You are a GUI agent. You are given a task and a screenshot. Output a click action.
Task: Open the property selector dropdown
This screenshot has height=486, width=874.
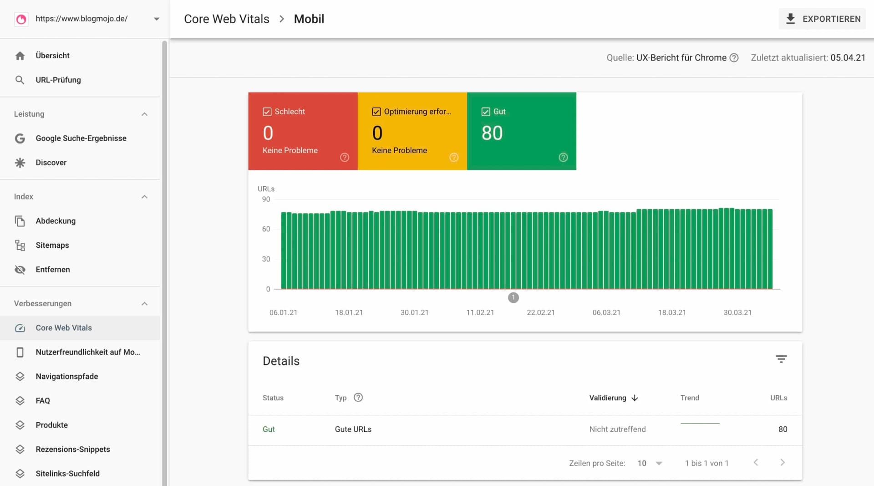click(157, 19)
